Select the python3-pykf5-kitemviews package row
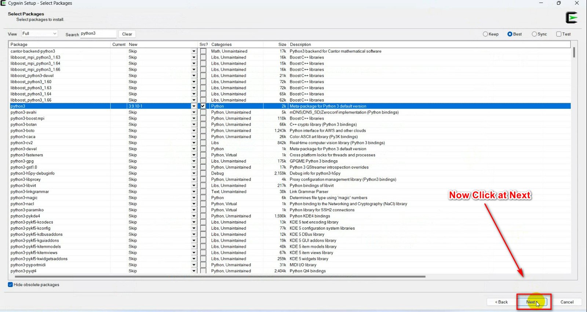The width and height of the screenshot is (587, 312). (x=289, y=253)
